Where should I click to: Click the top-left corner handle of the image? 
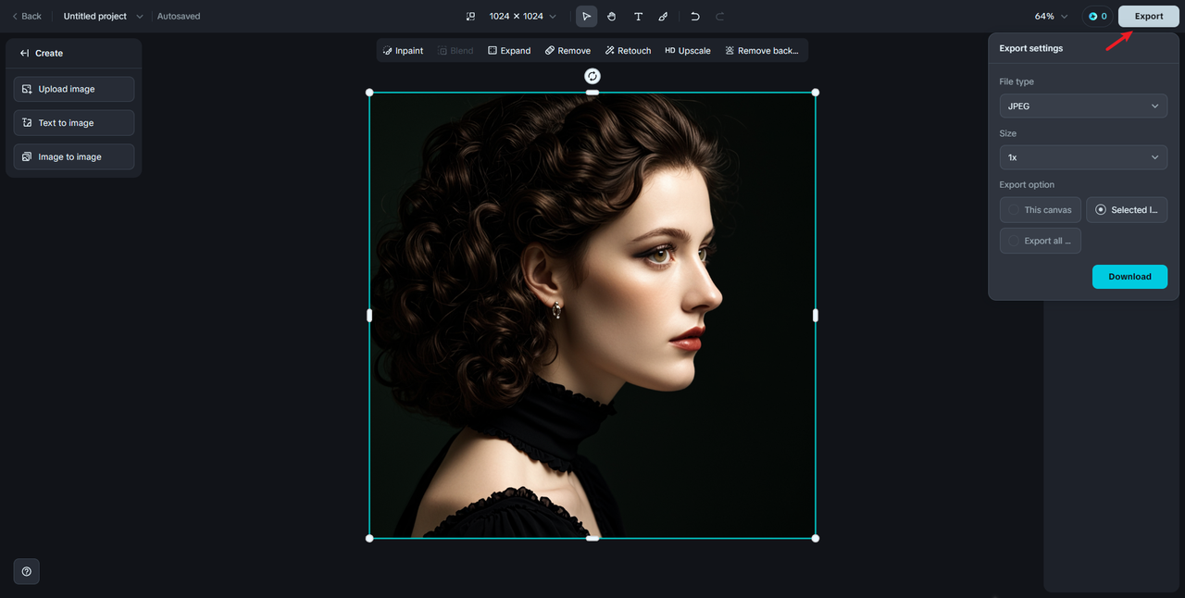pos(369,93)
